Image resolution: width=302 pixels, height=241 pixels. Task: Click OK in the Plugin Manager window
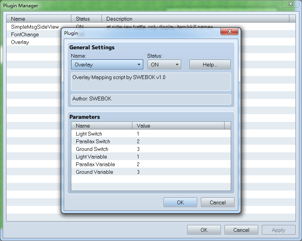204,230
